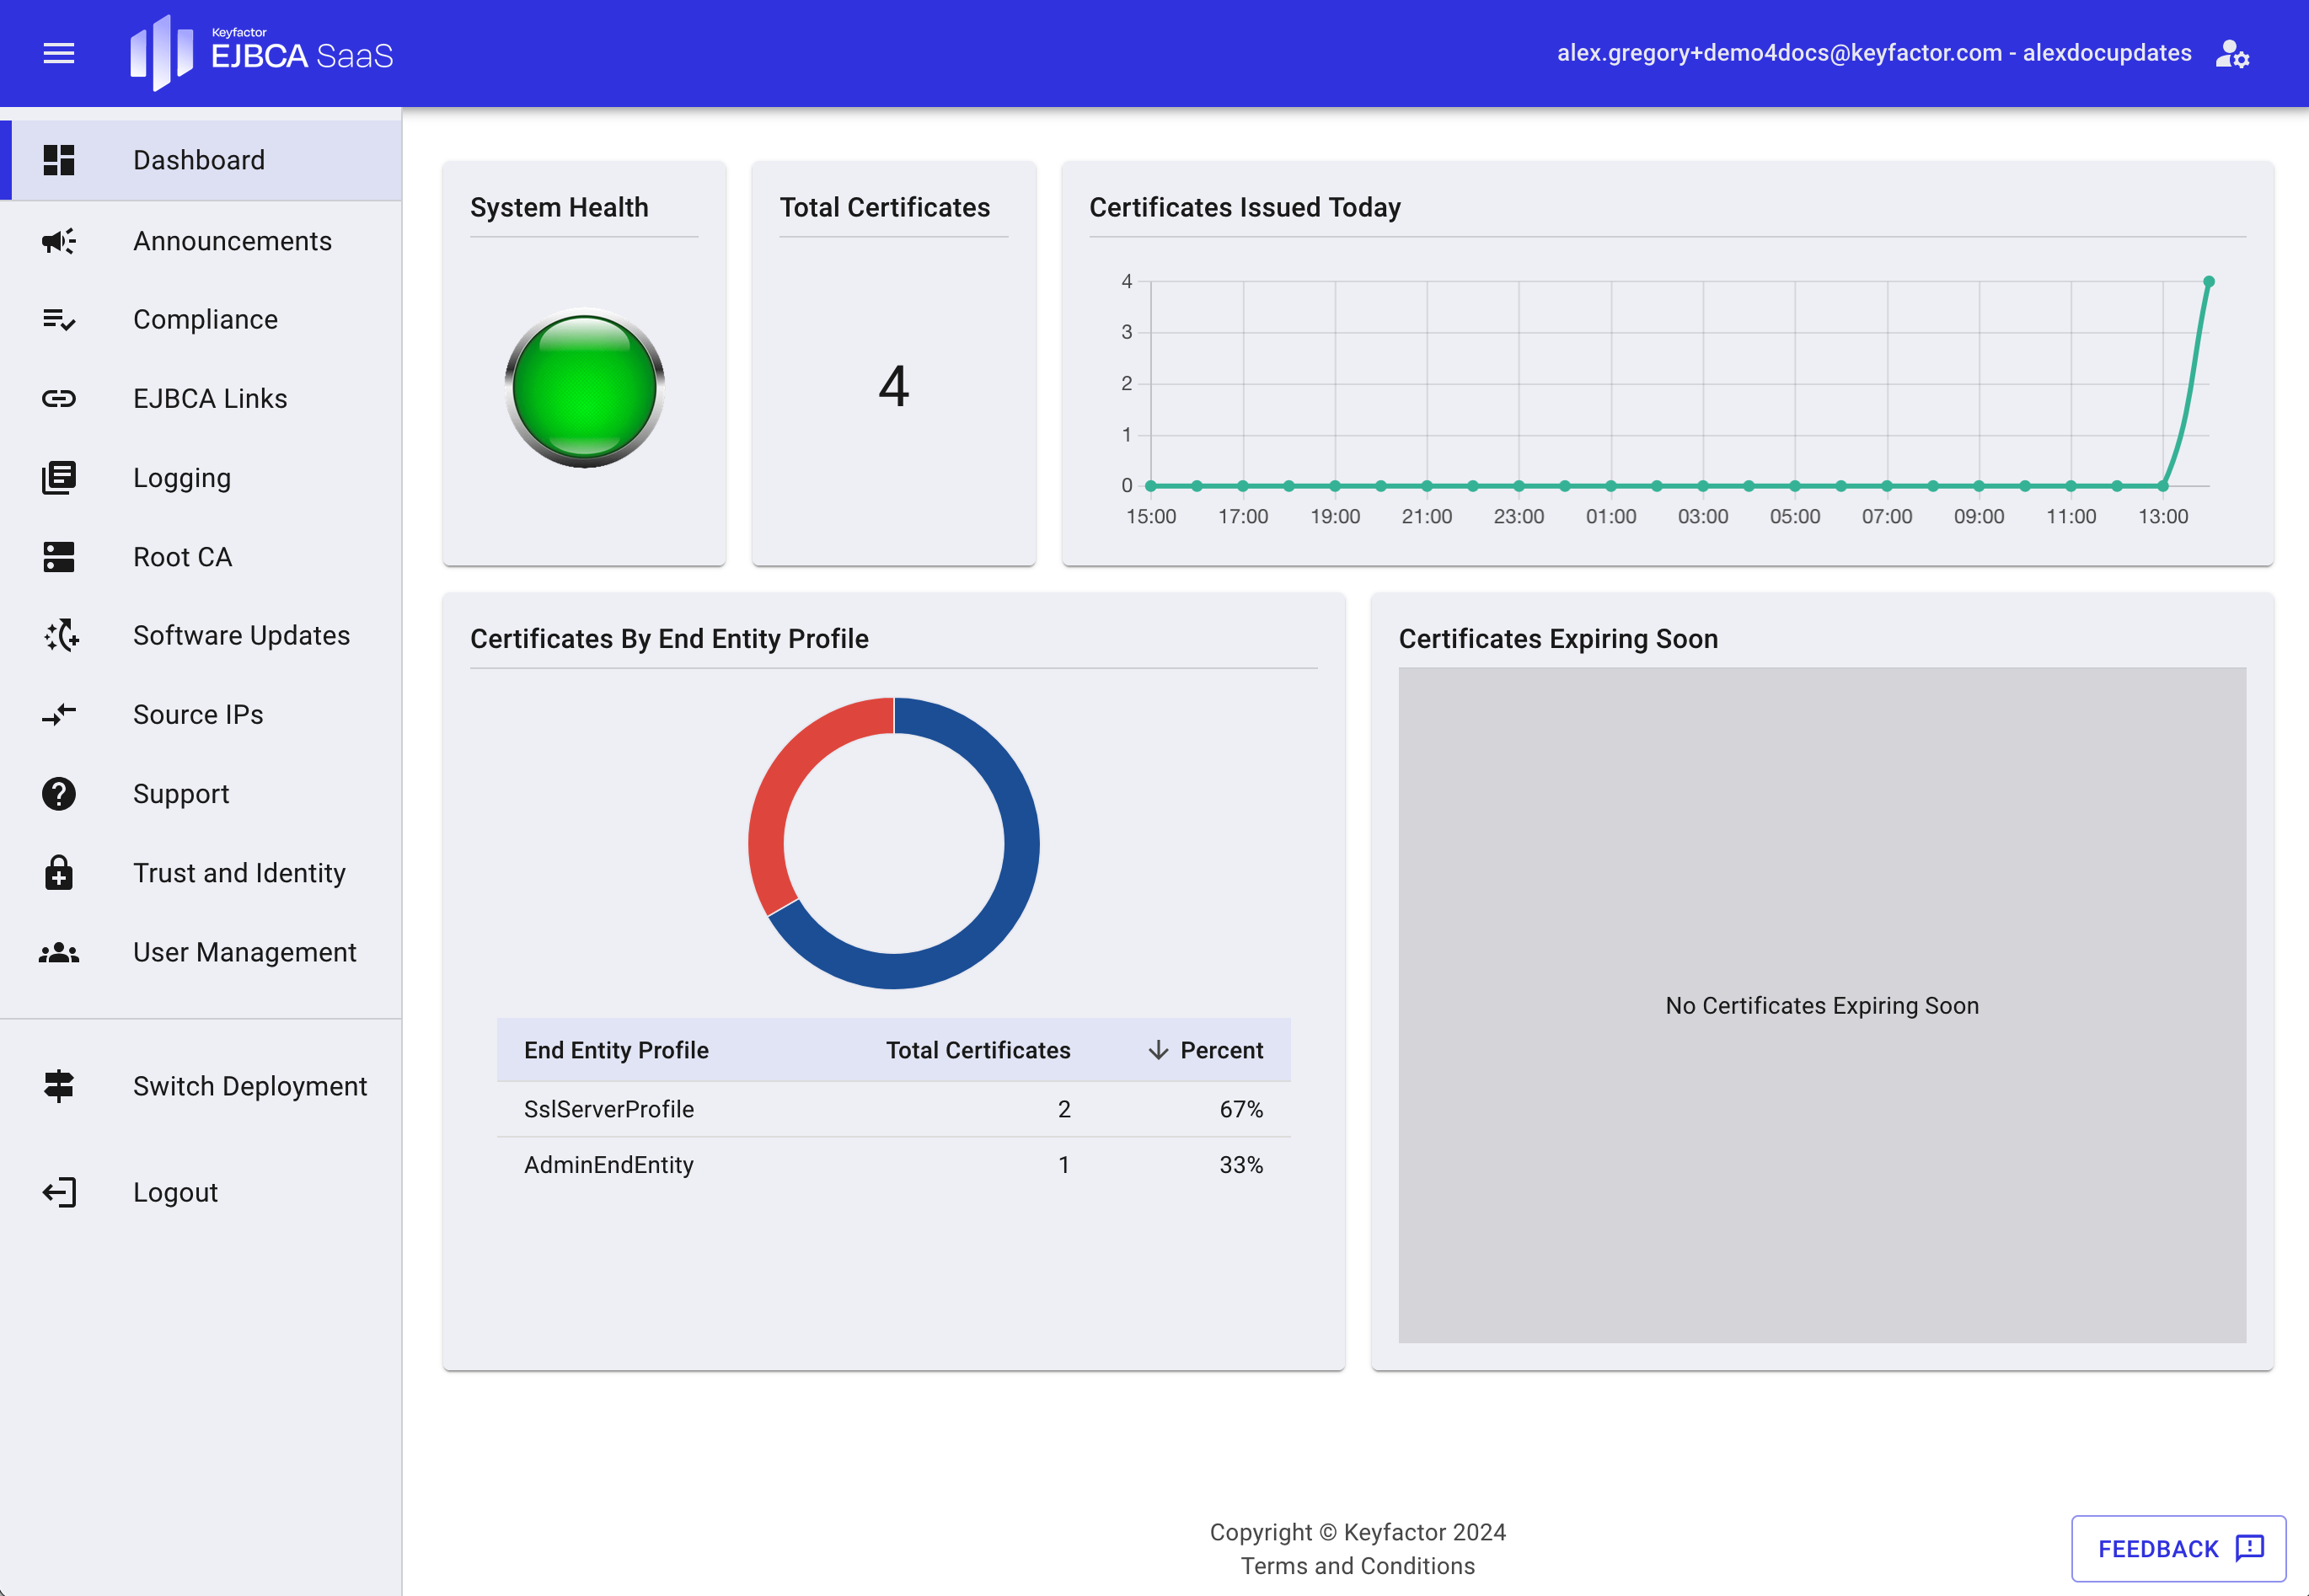Screen dimensions: 2309x1596
Task: Open the Terms and Conditions link
Action: (x=1358, y=1565)
